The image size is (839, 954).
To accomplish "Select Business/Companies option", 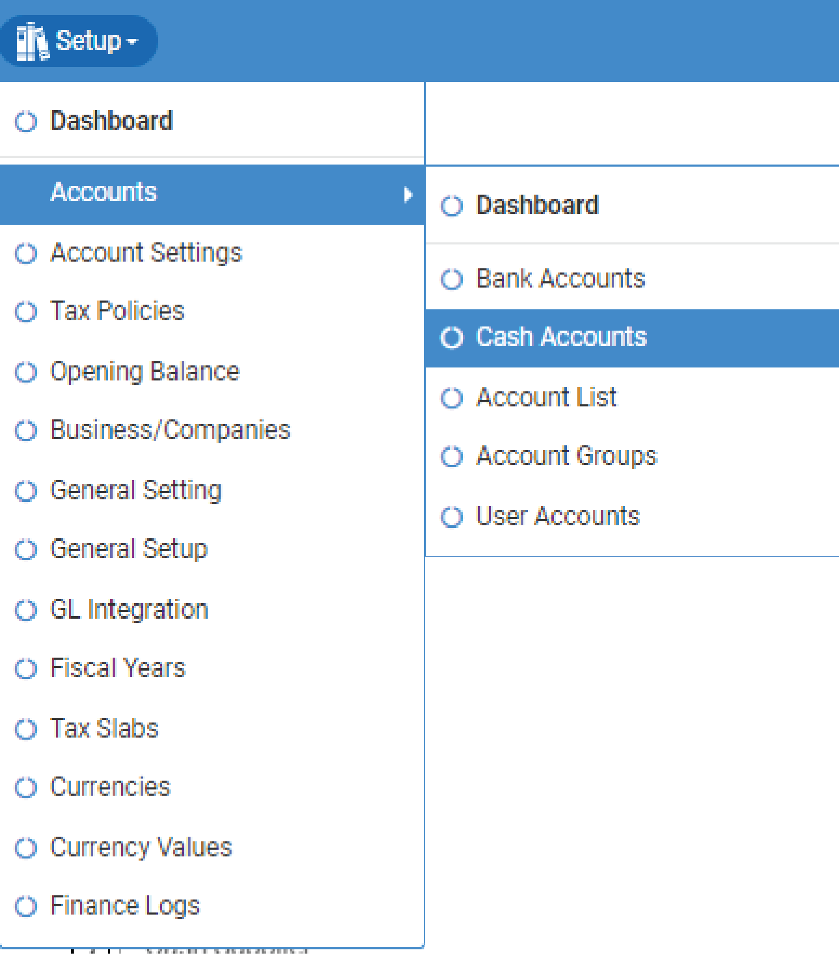I will click(x=170, y=430).
